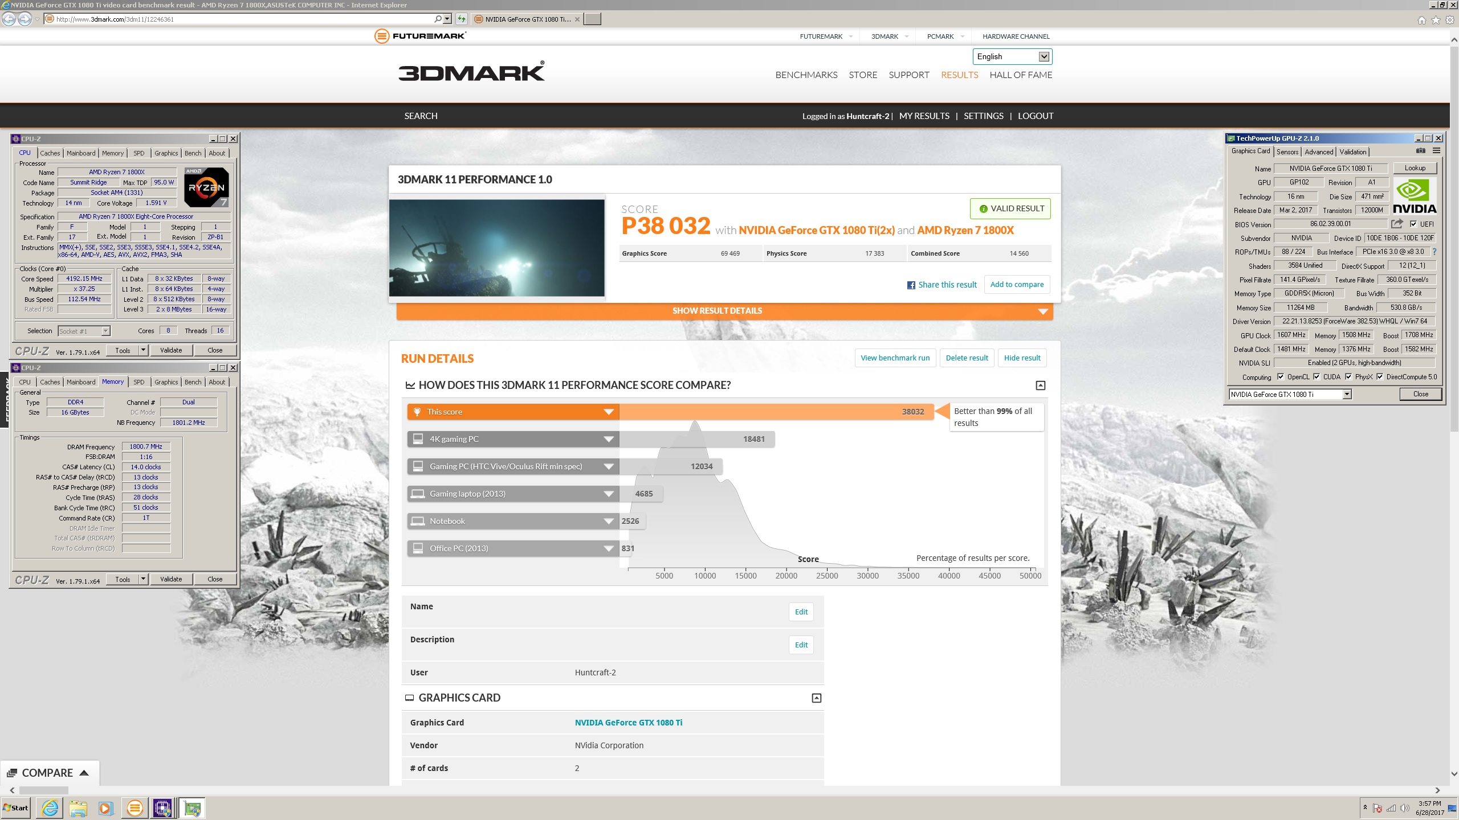Switch to GPU-Z Advanced tab
The height and width of the screenshot is (820, 1459).
1319,151
